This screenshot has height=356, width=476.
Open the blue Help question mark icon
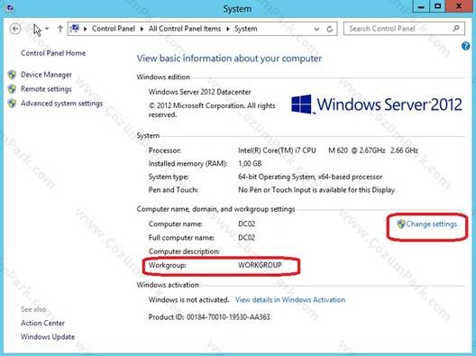click(466, 46)
